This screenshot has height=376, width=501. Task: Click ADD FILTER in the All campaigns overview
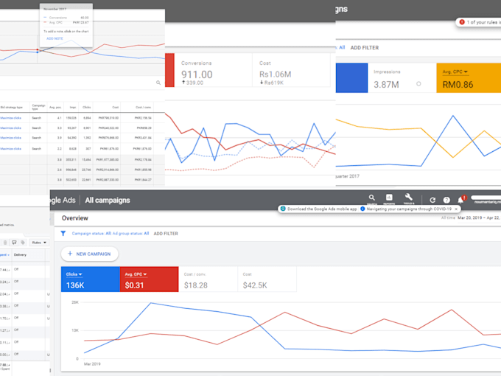pyautogui.click(x=166, y=234)
